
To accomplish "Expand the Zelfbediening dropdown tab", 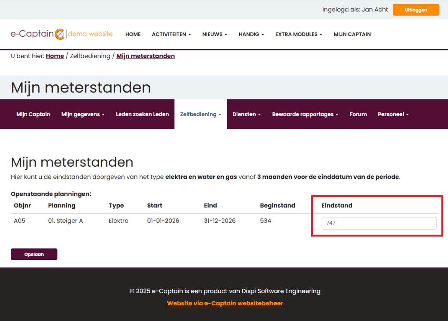I will pos(201,114).
